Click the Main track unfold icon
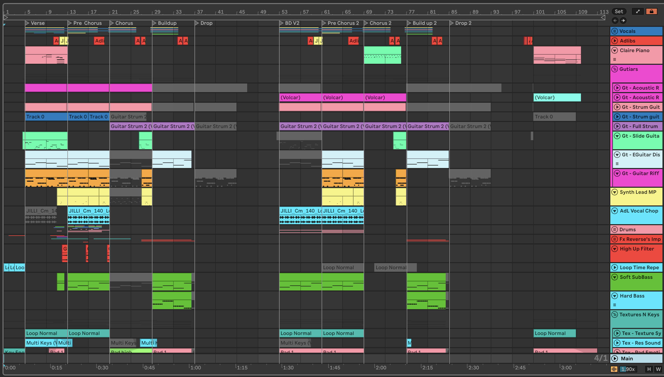The width and height of the screenshot is (664, 377). click(x=615, y=358)
